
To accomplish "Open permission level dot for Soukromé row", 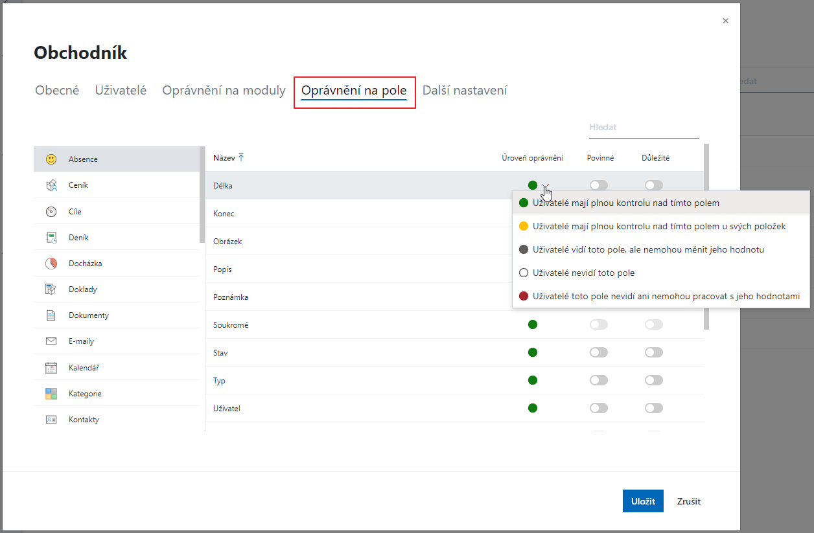I will tap(533, 324).
